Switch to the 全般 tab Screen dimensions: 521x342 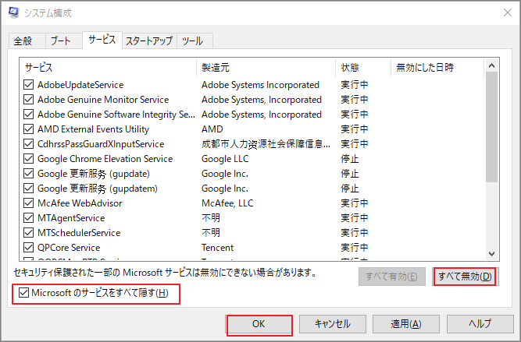tap(27, 41)
